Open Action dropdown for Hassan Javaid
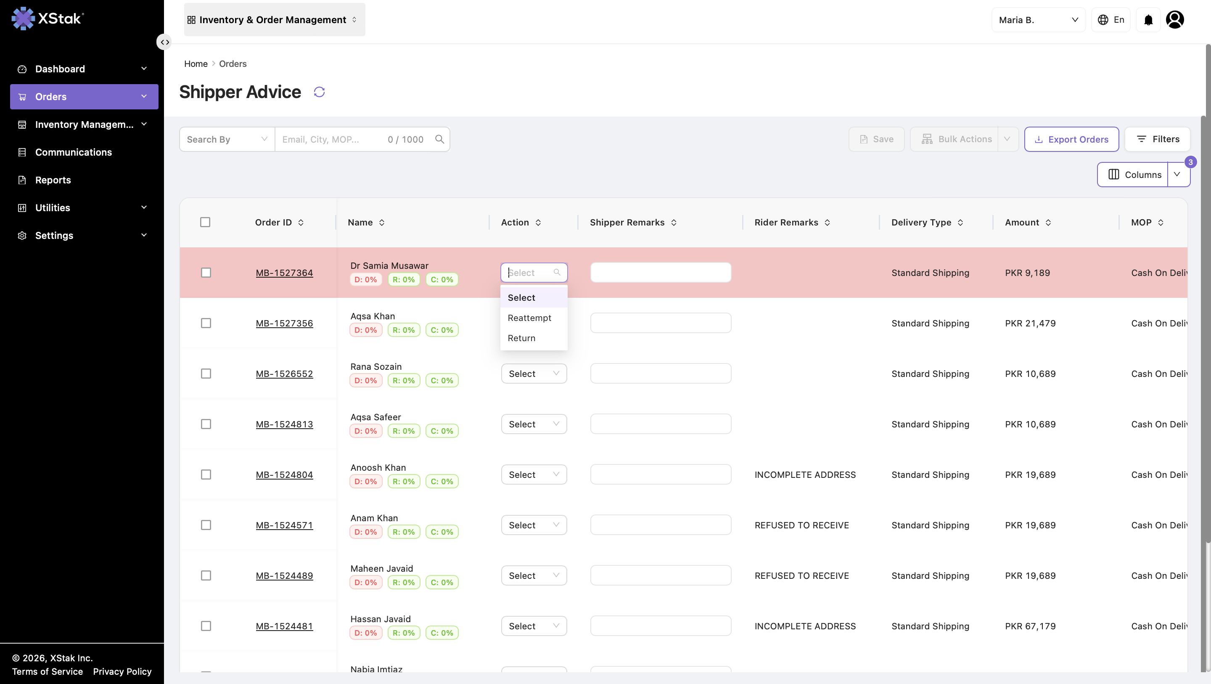 pyautogui.click(x=534, y=626)
